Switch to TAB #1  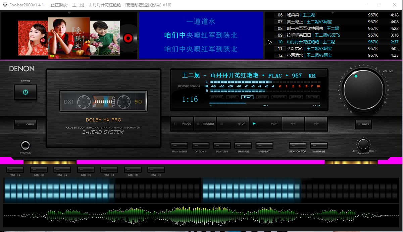tap(15, 170)
